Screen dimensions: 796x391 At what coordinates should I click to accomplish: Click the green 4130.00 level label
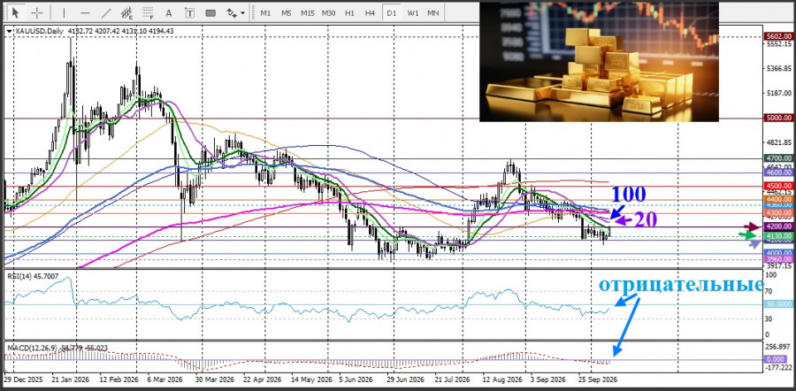tap(778, 236)
